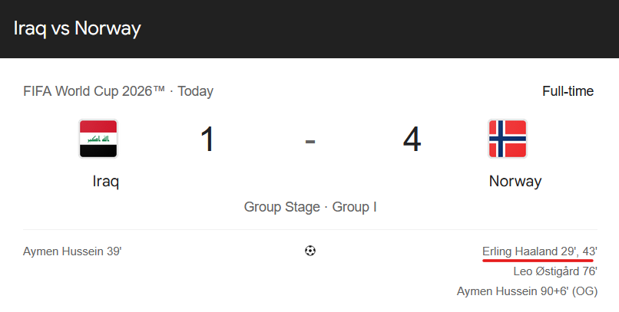
Task: Click the soccer ball goals icon
Action: point(310,251)
